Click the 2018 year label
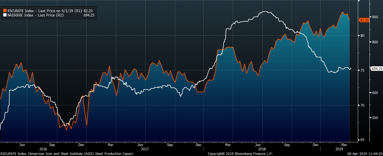 (x=262, y=149)
